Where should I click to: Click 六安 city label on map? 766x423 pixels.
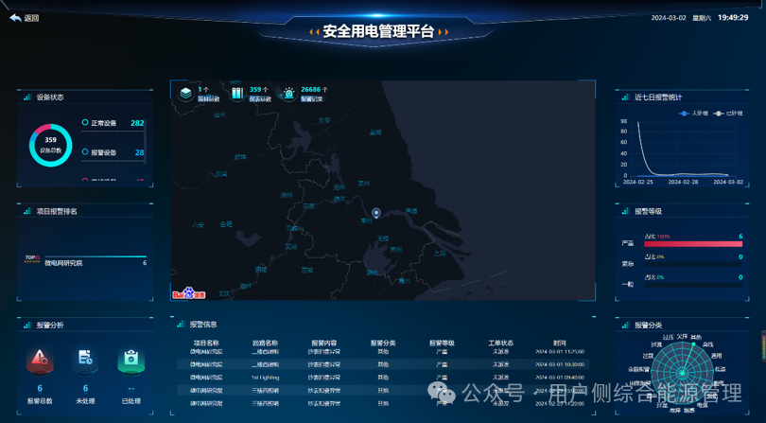198,224
